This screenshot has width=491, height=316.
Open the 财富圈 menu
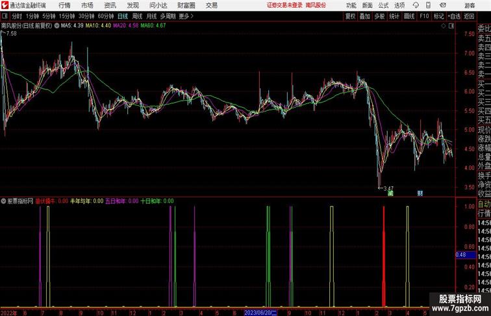186,5
